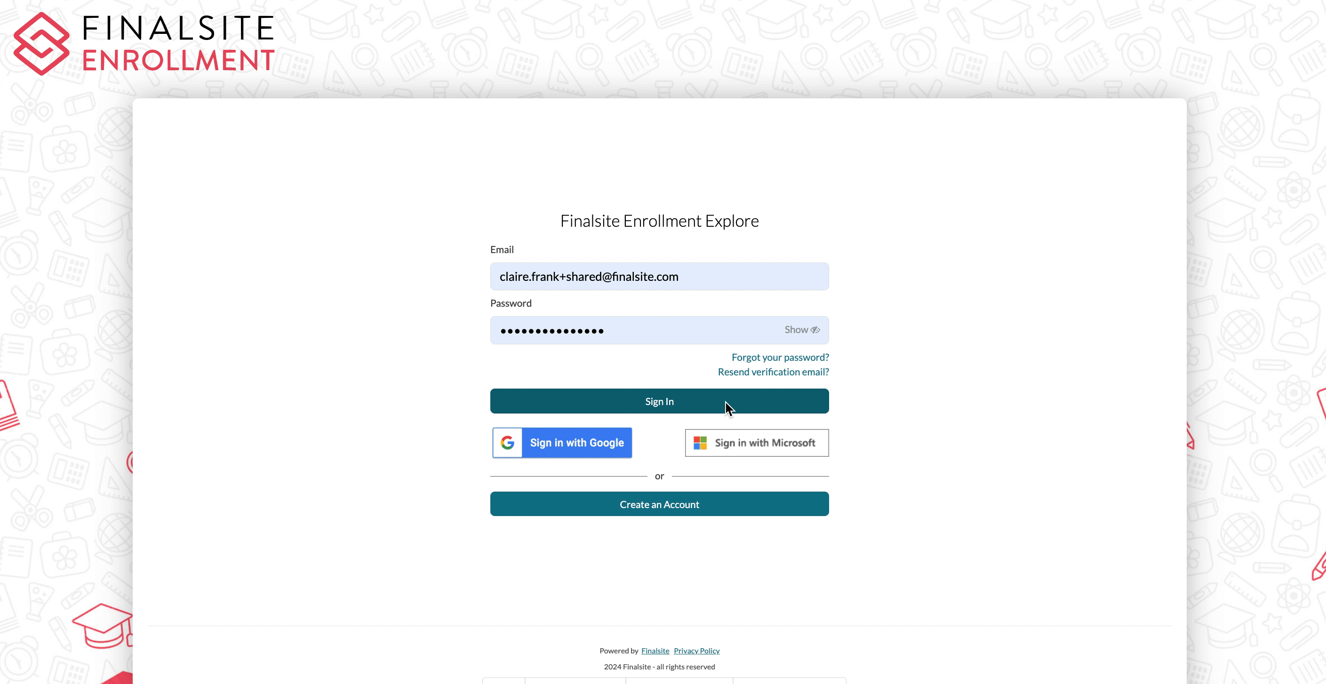This screenshot has width=1326, height=684.
Task: Click the email input field
Action: (660, 277)
